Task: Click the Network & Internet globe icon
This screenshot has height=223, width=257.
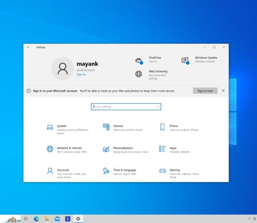Action: point(50,149)
